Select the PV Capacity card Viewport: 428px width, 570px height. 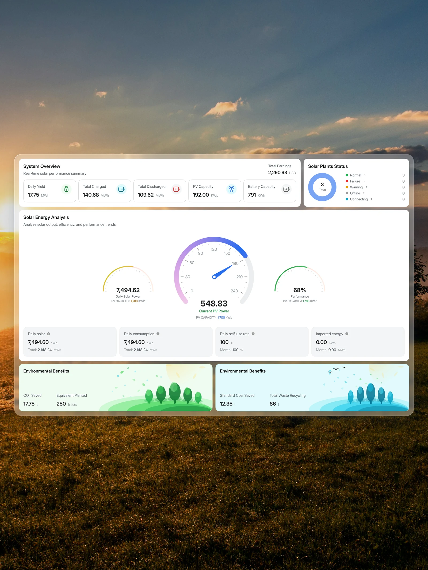point(215,191)
